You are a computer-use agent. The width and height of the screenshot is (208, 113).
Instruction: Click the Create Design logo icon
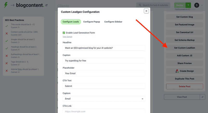click(177, 71)
